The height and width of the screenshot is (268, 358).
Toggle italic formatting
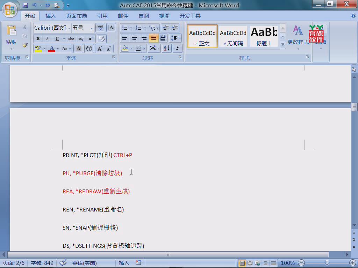point(47,39)
